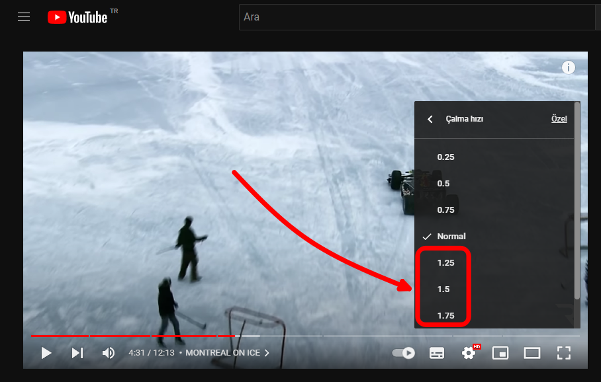
Task: Open the settings gear icon
Action: click(469, 353)
